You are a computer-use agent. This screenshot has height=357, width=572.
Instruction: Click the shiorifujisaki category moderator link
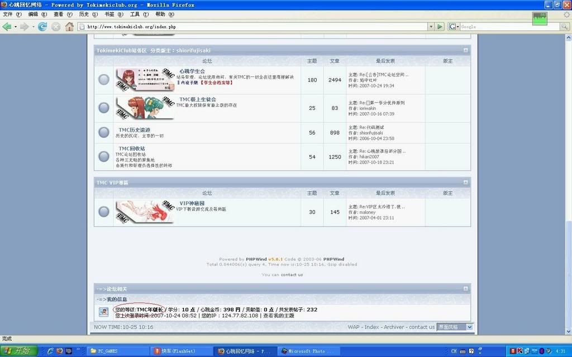(193, 51)
